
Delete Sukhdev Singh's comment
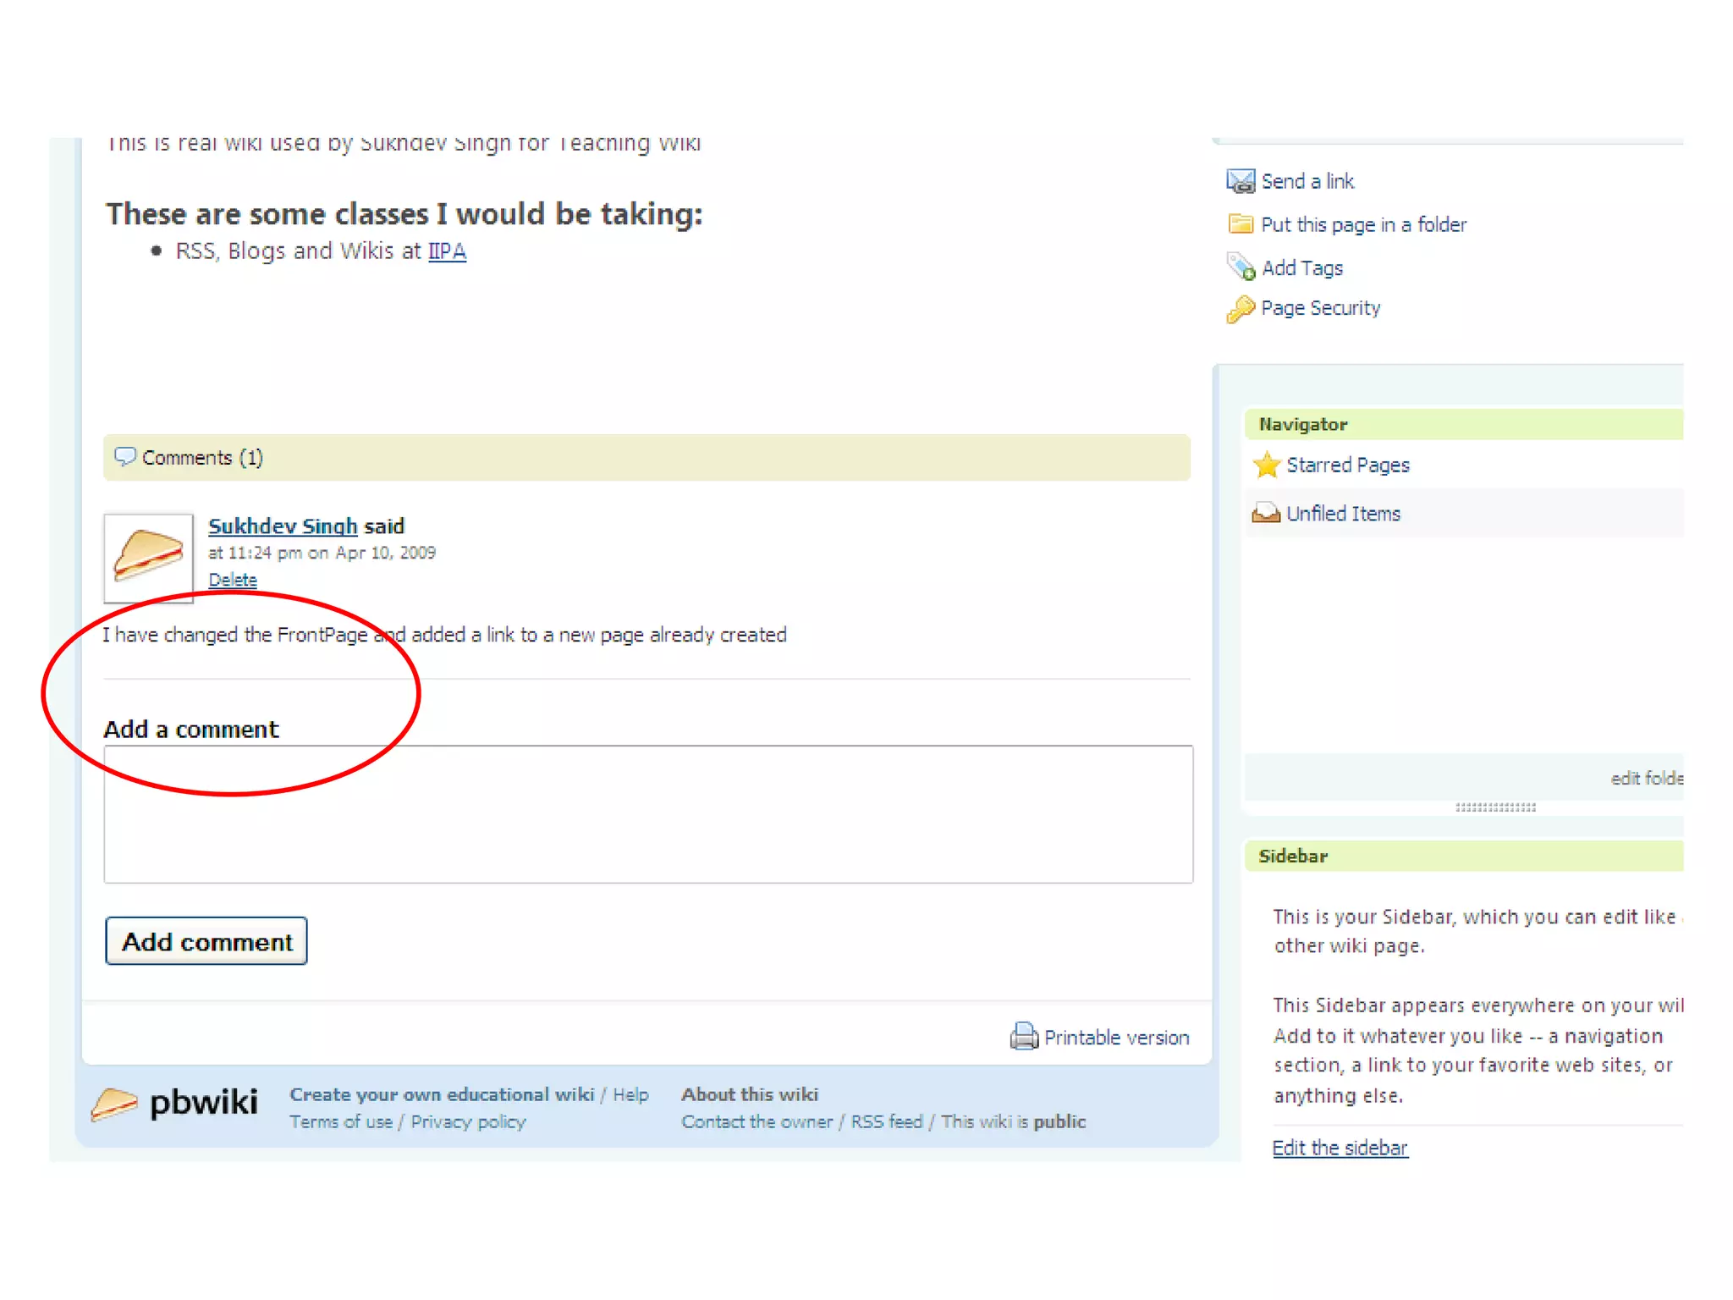(233, 580)
